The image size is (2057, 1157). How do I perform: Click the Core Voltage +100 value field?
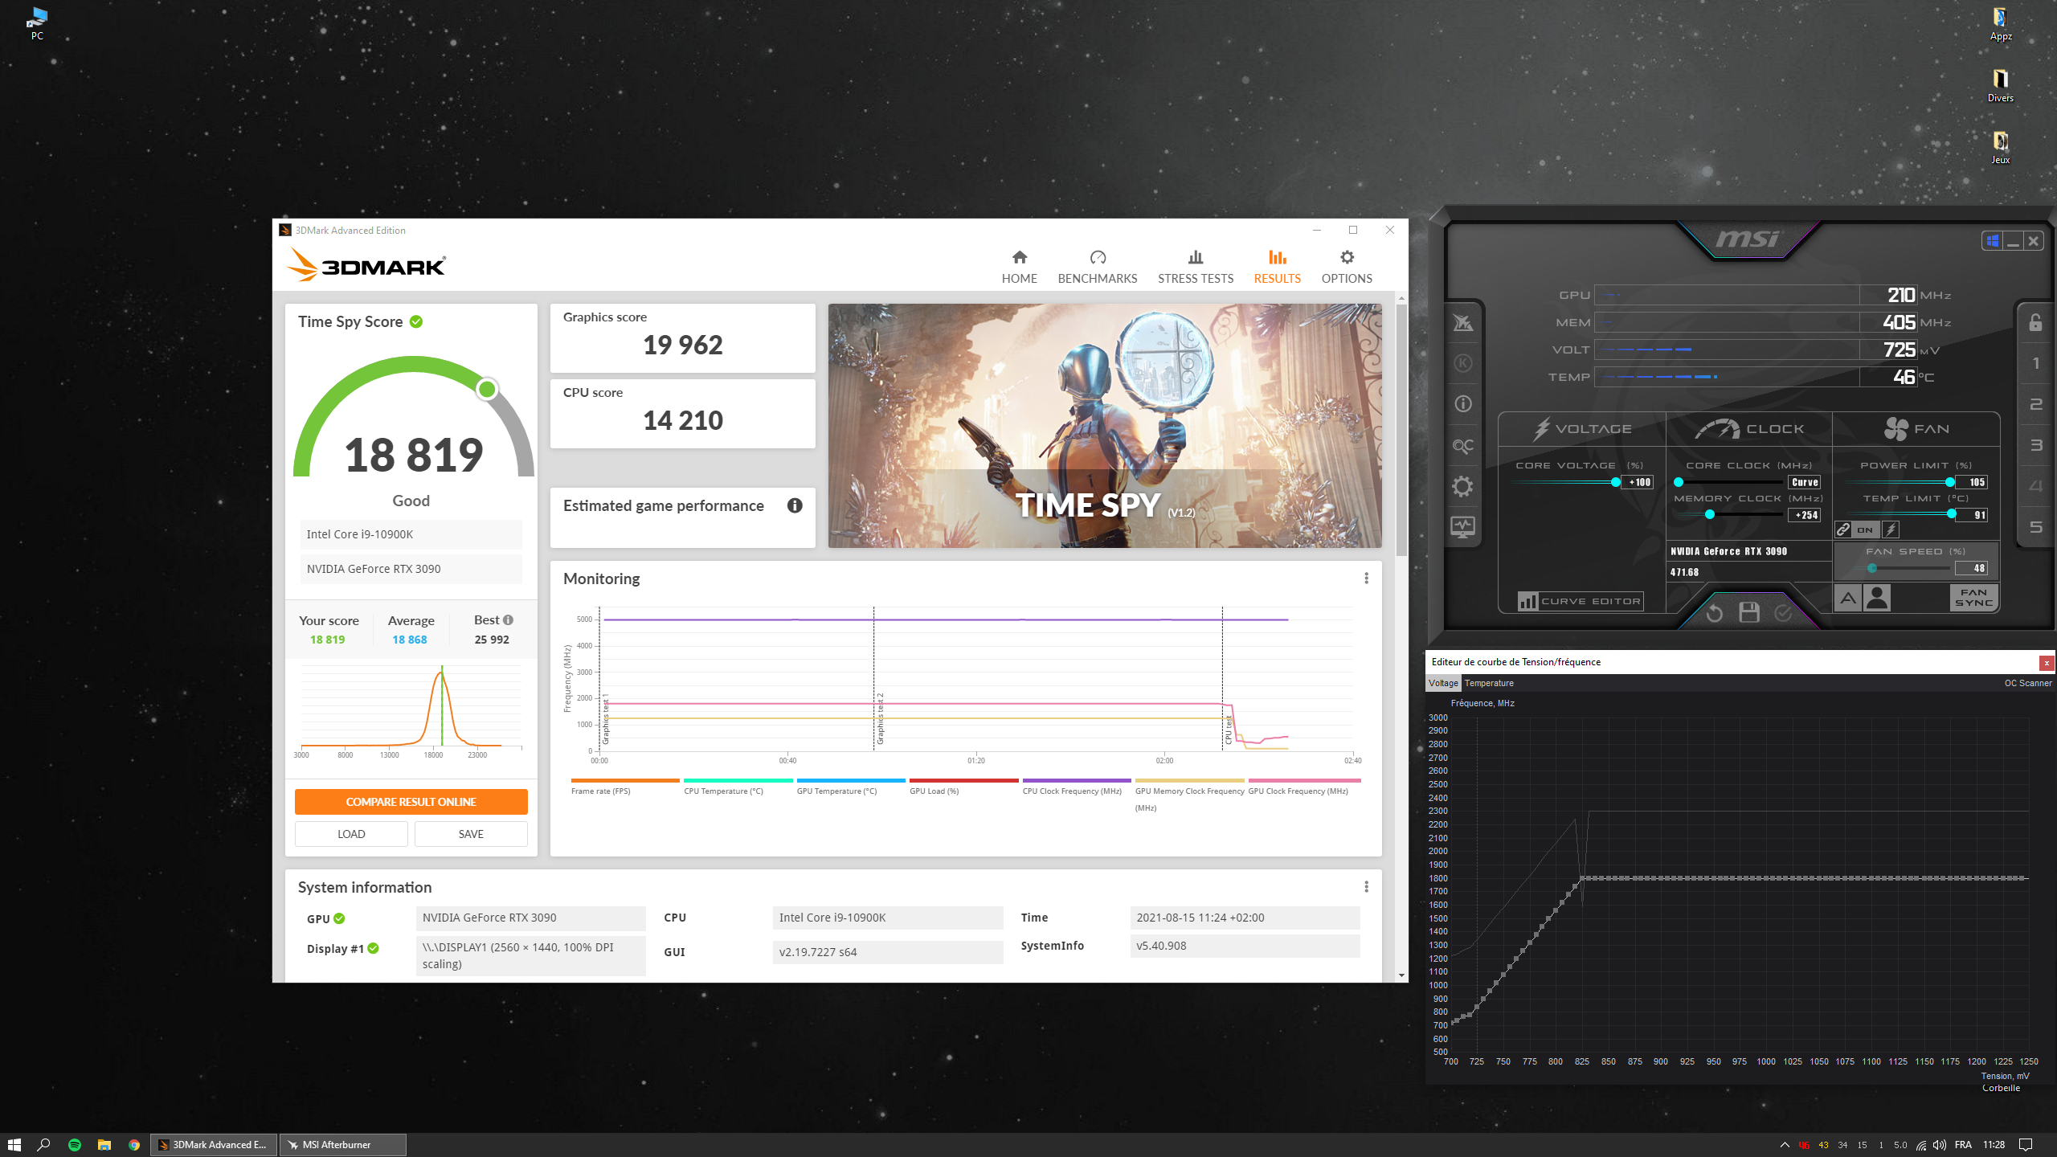point(1638,482)
